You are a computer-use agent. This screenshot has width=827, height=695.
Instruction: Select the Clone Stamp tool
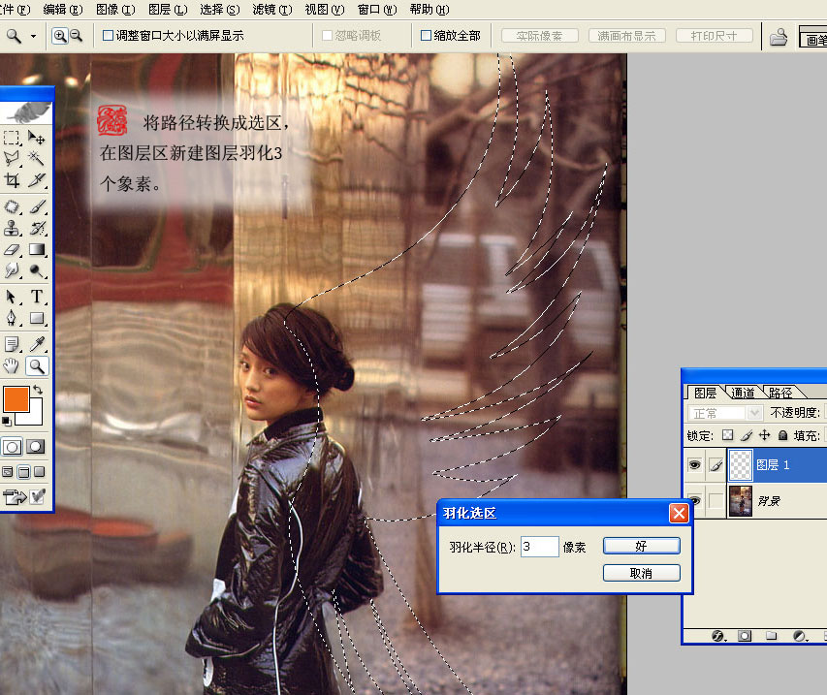12,228
